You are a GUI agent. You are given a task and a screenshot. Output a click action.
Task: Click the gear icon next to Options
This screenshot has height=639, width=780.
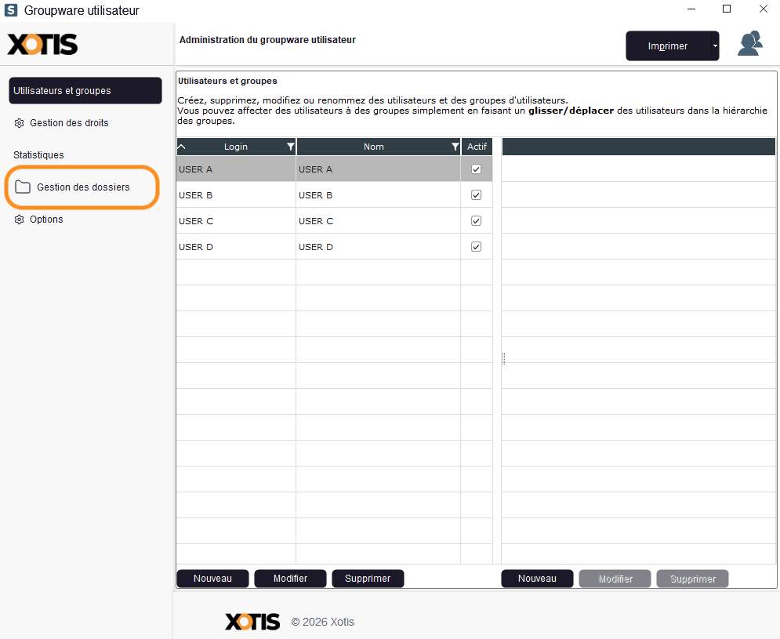[x=20, y=220]
